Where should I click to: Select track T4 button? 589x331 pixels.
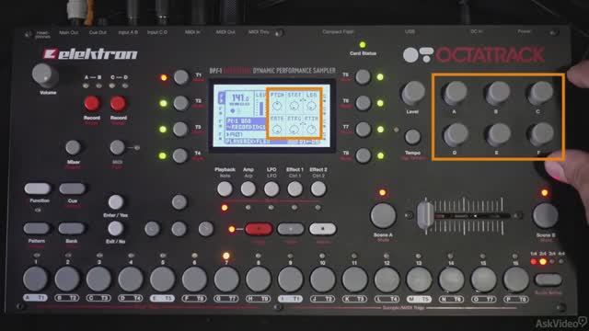[x=180, y=155]
